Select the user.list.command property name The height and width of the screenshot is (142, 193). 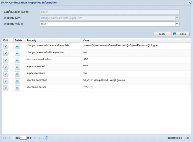tap(37, 80)
